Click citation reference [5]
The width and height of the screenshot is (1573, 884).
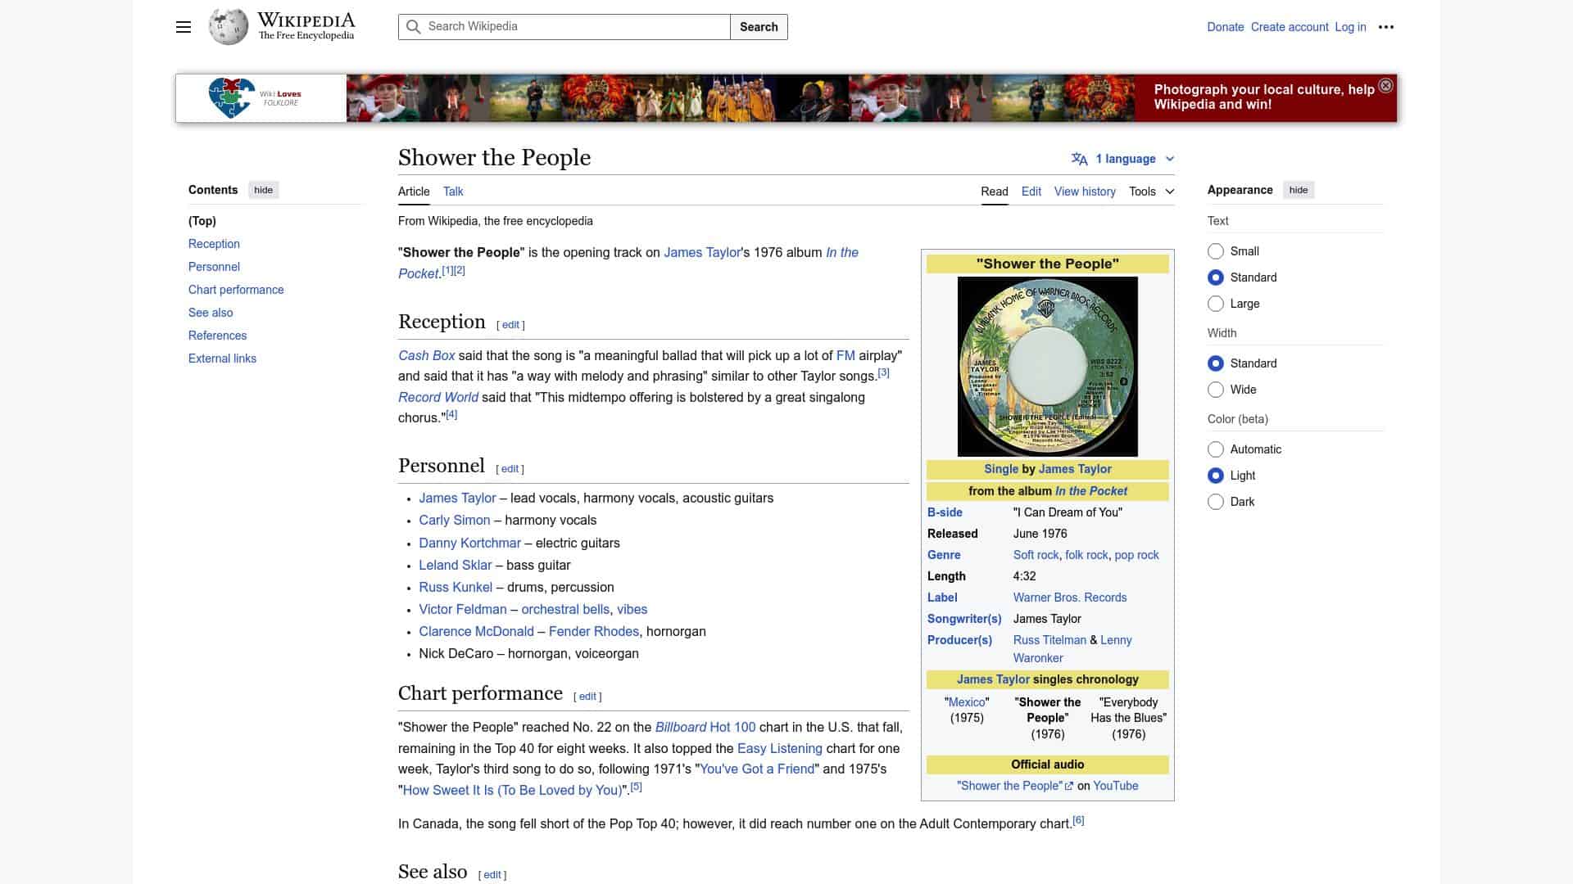tap(636, 787)
